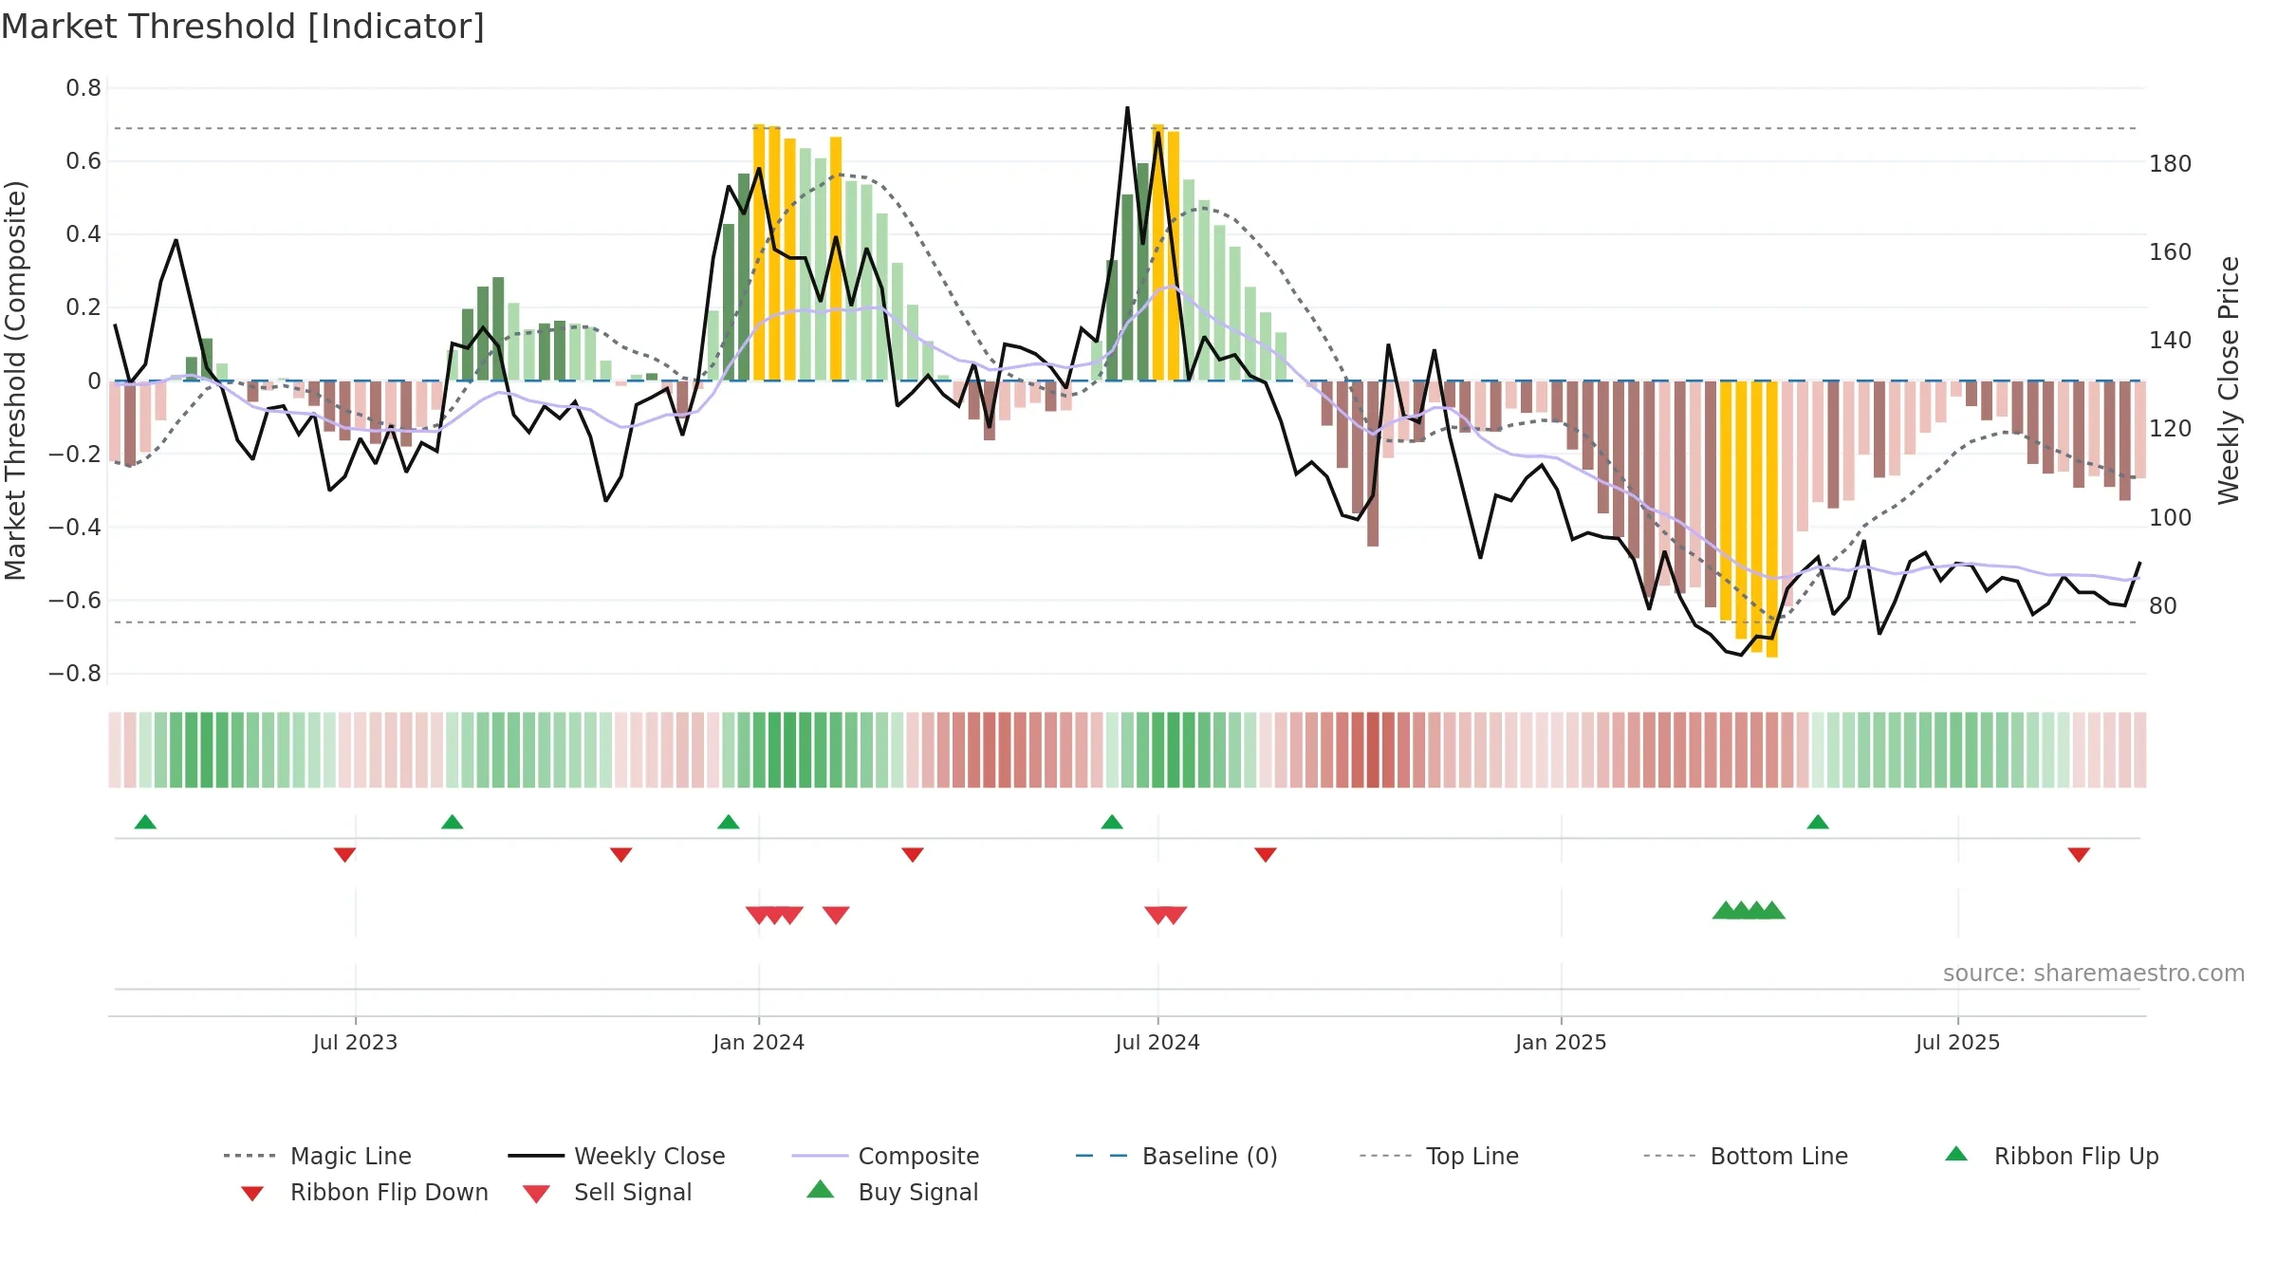
Task: Click the Ribbon Flip Down marker near March 2024
Action: [913, 855]
